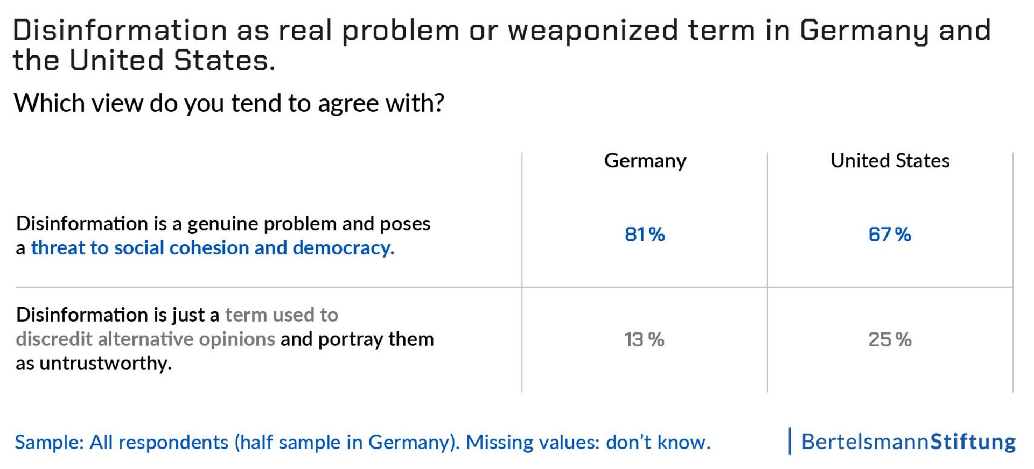Click 'as untrustworthy.' text line

point(94,363)
